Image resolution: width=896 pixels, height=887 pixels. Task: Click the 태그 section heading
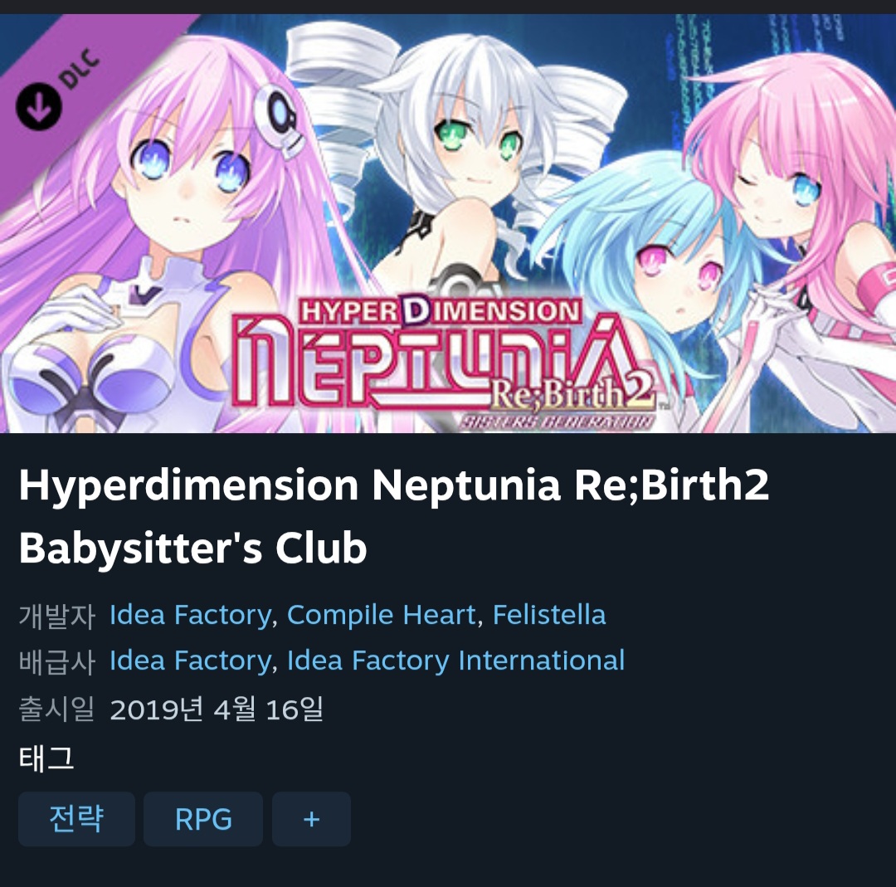(x=46, y=758)
